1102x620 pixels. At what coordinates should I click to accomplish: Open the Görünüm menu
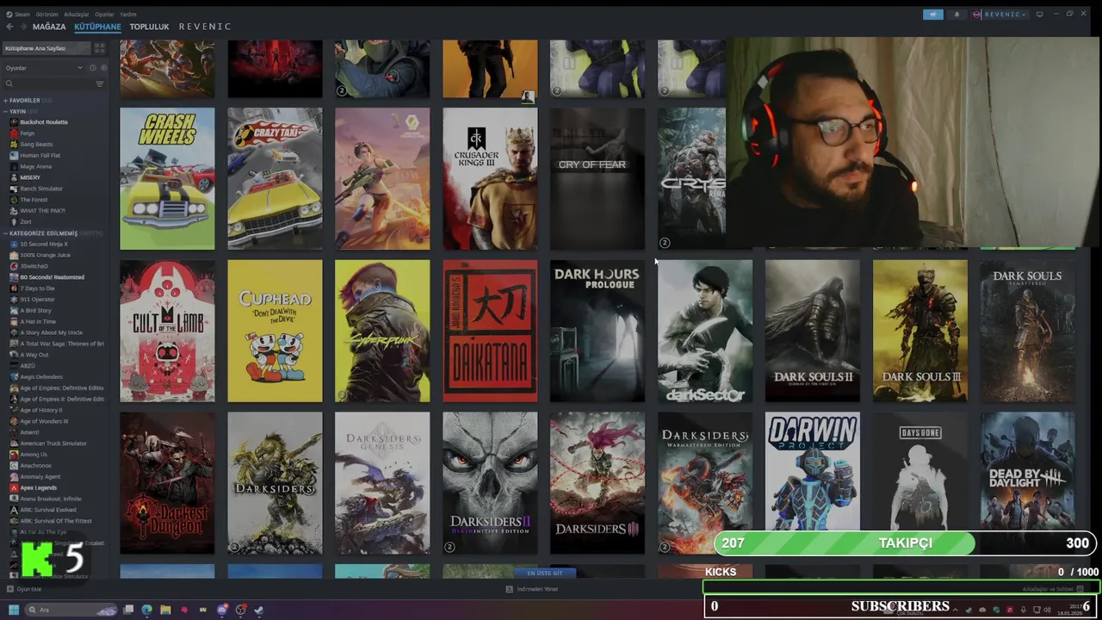(x=47, y=15)
